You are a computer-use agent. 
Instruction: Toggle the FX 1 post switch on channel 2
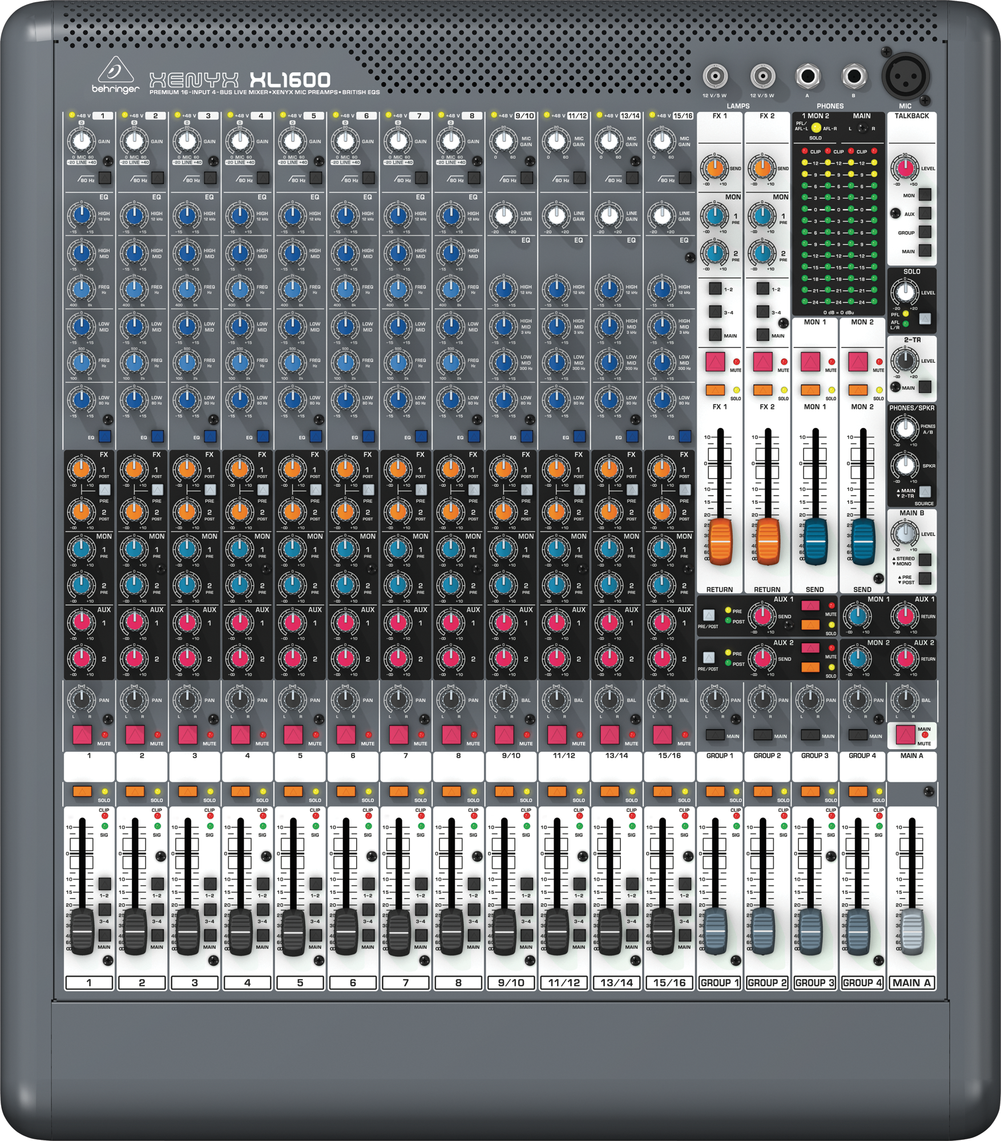click(158, 488)
